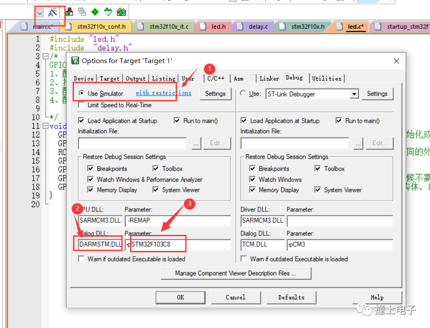Viewport: 430px width, 328px height.
Task: Click the parameter field containing -pCM3
Action: (340, 244)
